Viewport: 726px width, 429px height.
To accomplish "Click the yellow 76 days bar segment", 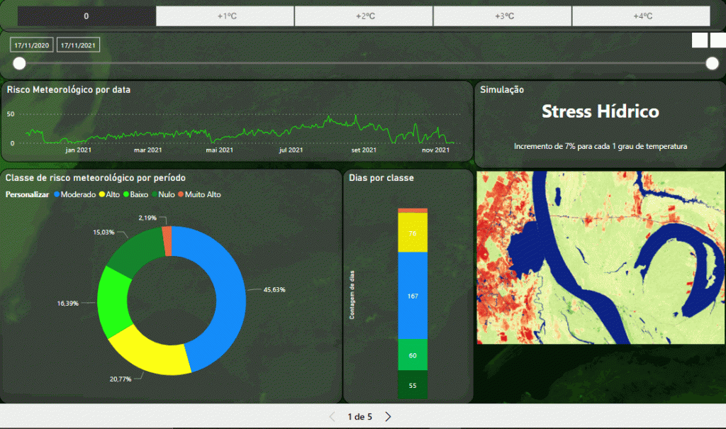I will (x=413, y=233).
